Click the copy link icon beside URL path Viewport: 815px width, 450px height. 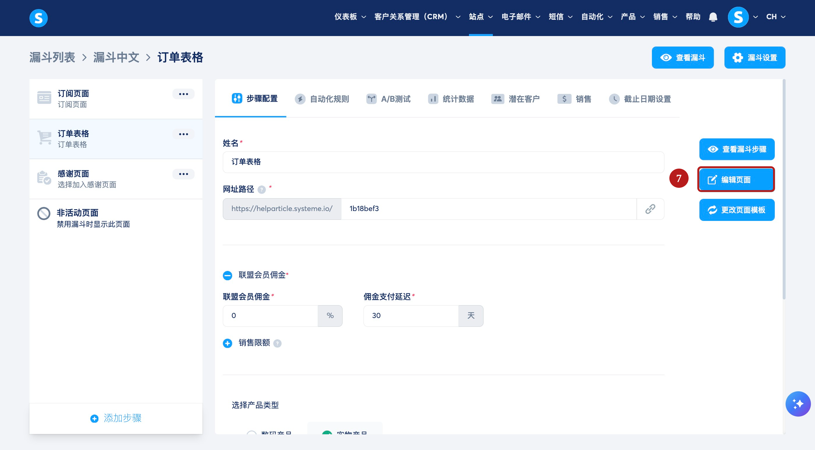point(650,209)
